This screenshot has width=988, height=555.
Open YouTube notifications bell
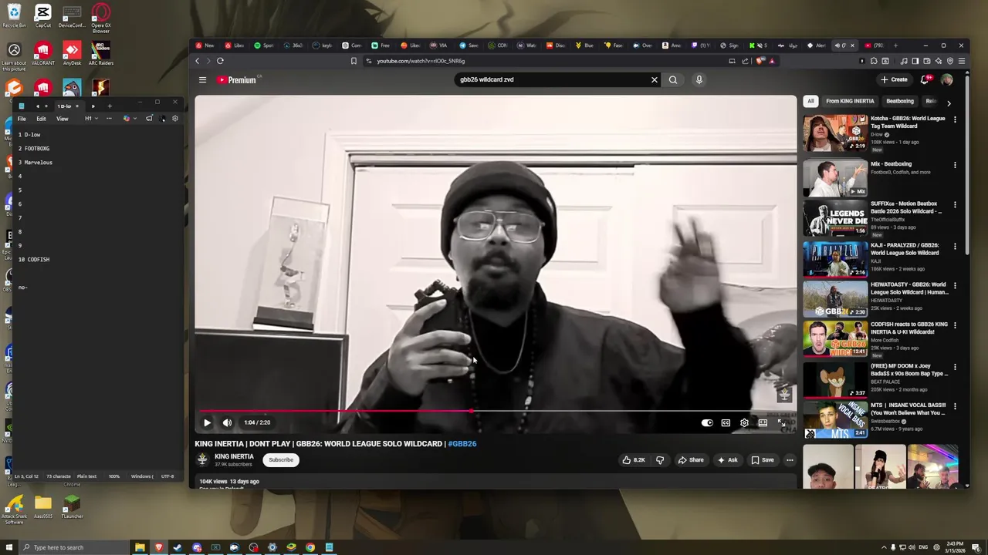[x=925, y=79]
